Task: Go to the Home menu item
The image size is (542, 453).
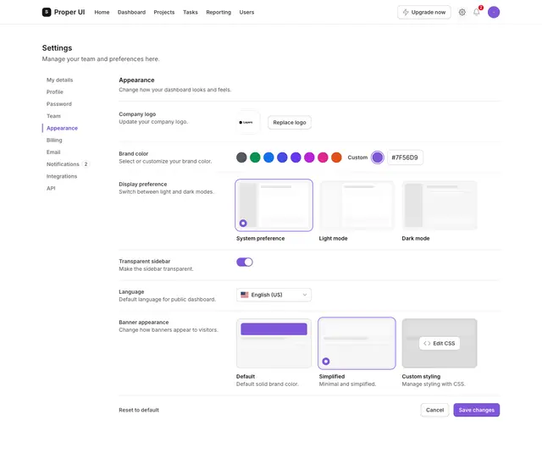Action: (102, 13)
